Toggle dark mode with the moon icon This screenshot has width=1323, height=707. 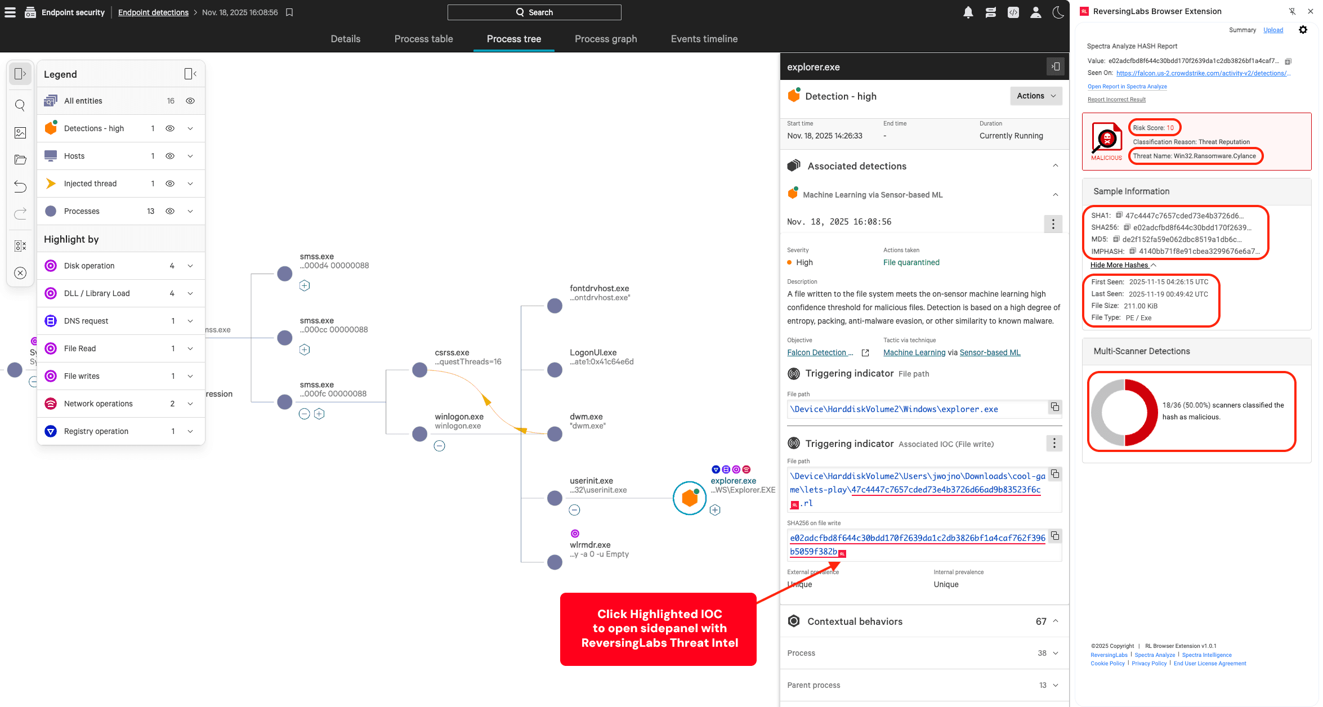coord(1058,12)
